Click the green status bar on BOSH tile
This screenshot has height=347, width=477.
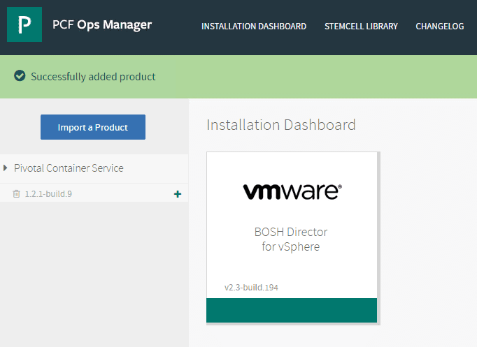click(x=292, y=310)
